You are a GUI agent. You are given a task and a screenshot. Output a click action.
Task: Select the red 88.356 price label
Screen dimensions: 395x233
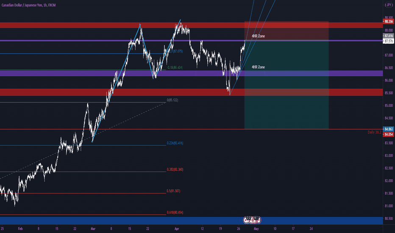[x=388, y=22]
